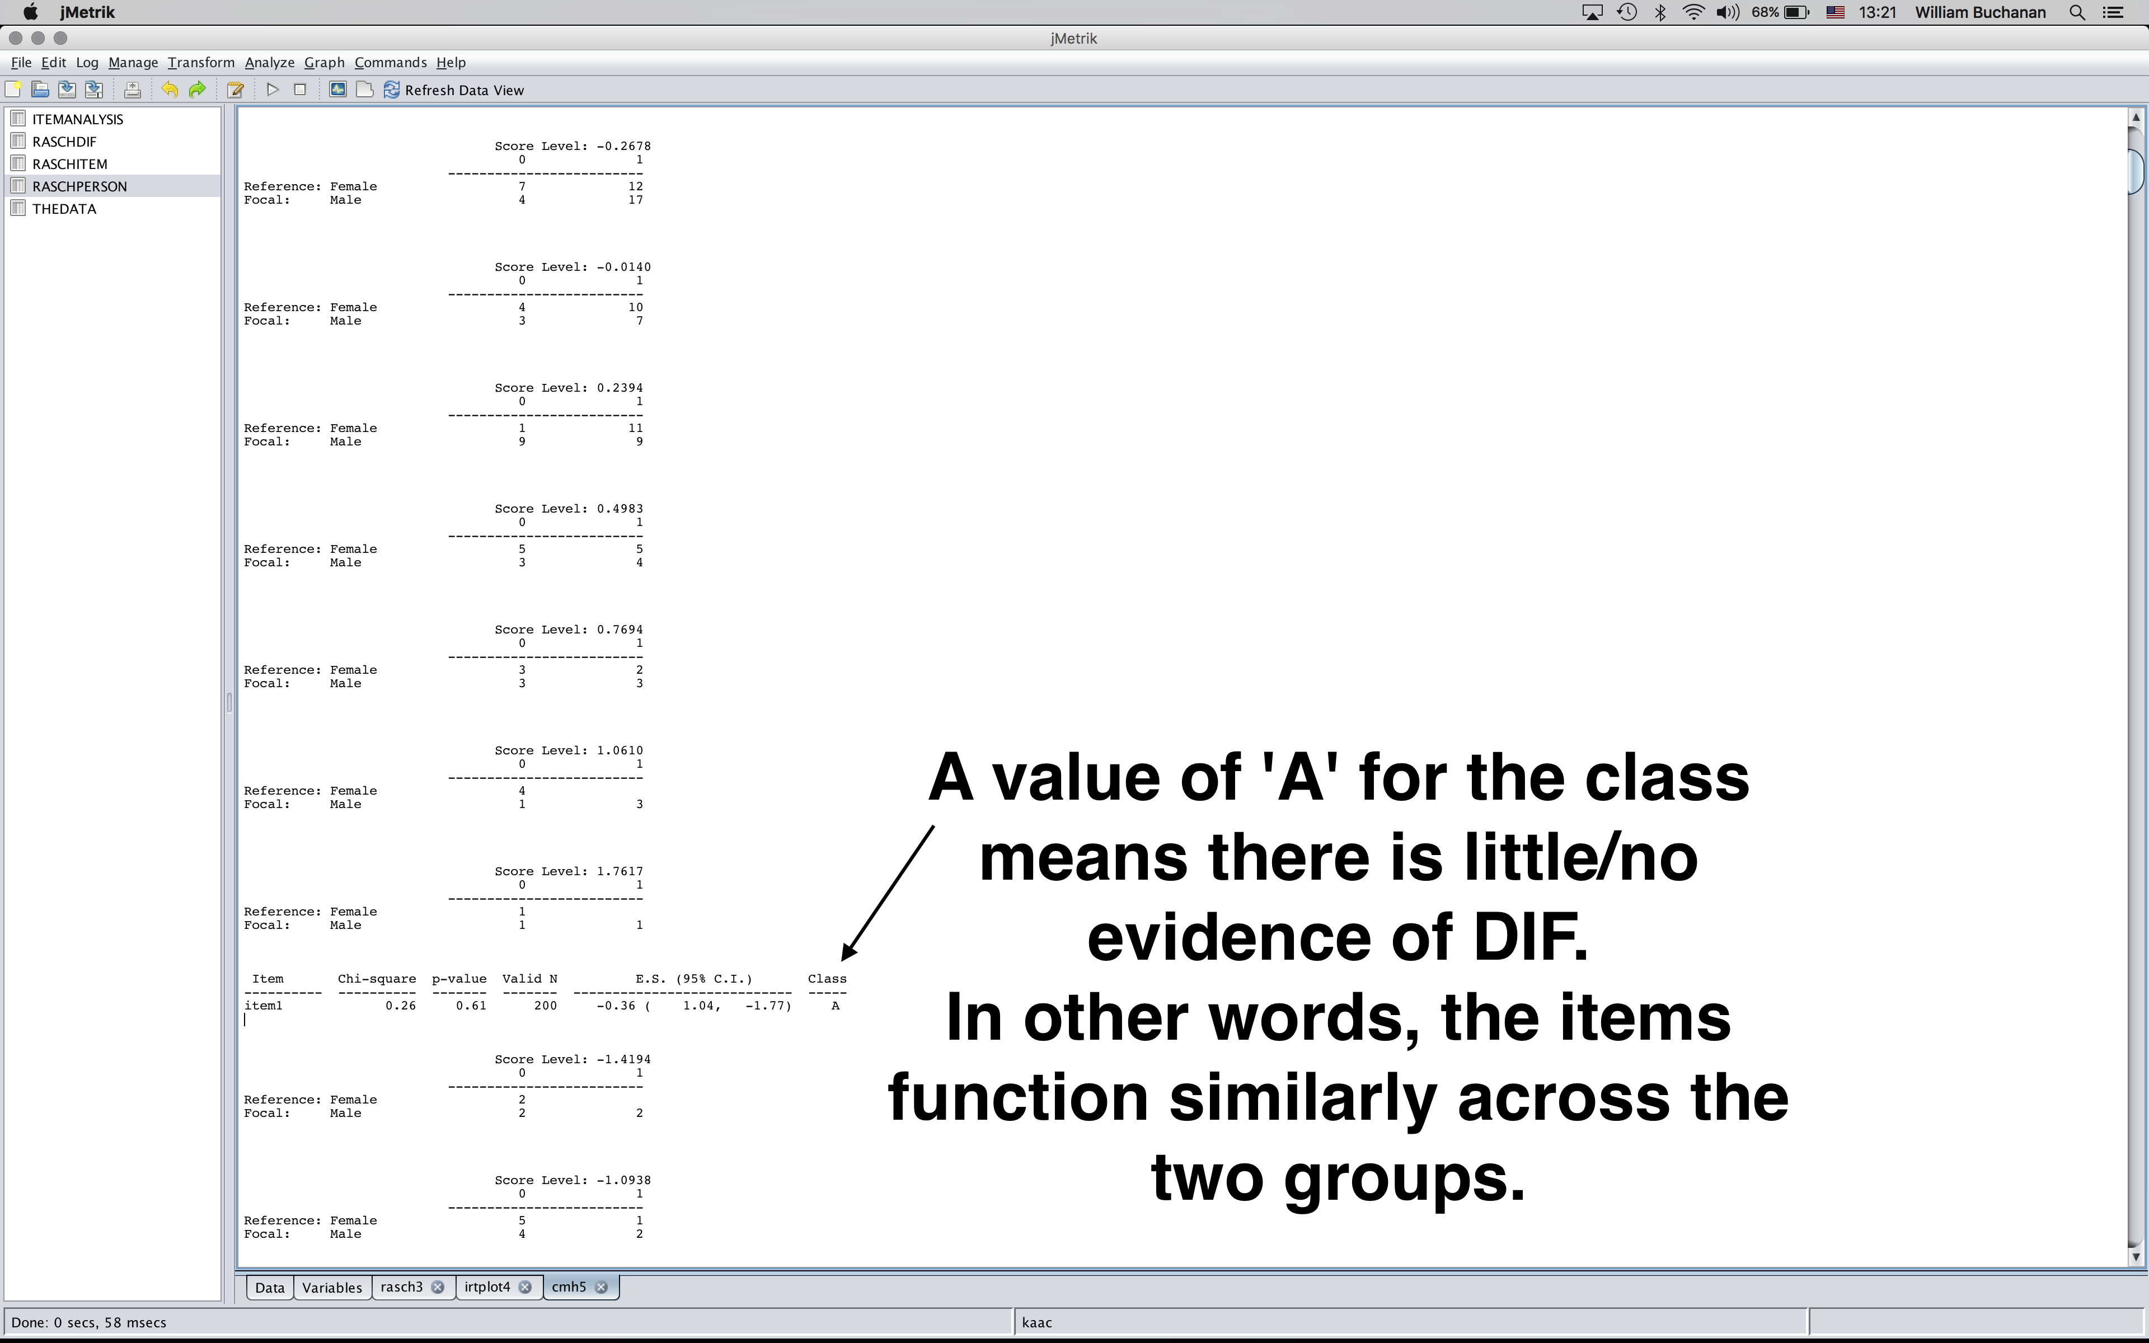Click the p-value 0.61 cell
The height and width of the screenshot is (1343, 2149).
click(471, 1006)
